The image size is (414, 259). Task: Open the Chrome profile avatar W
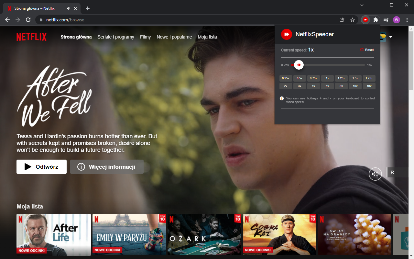[x=397, y=20]
